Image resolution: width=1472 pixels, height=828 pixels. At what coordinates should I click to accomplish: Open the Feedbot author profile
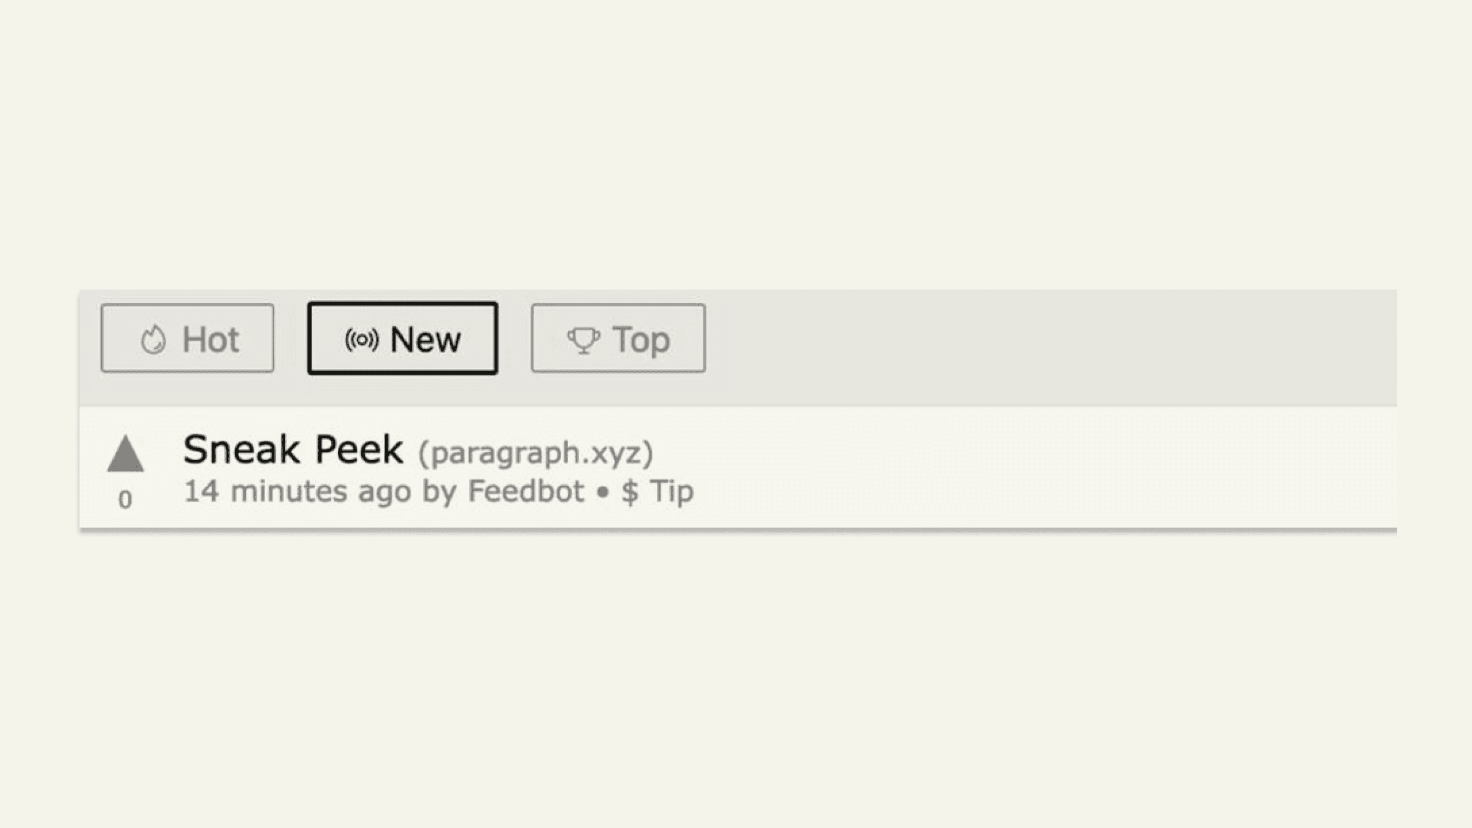click(x=526, y=491)
